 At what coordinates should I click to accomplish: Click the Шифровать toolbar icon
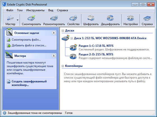(91, 18)
